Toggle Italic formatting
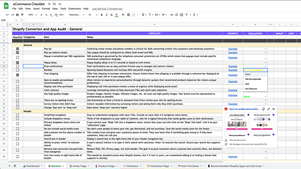Image resolution: width=301 pixels, height=169 pixels. (x=107, y=15)
